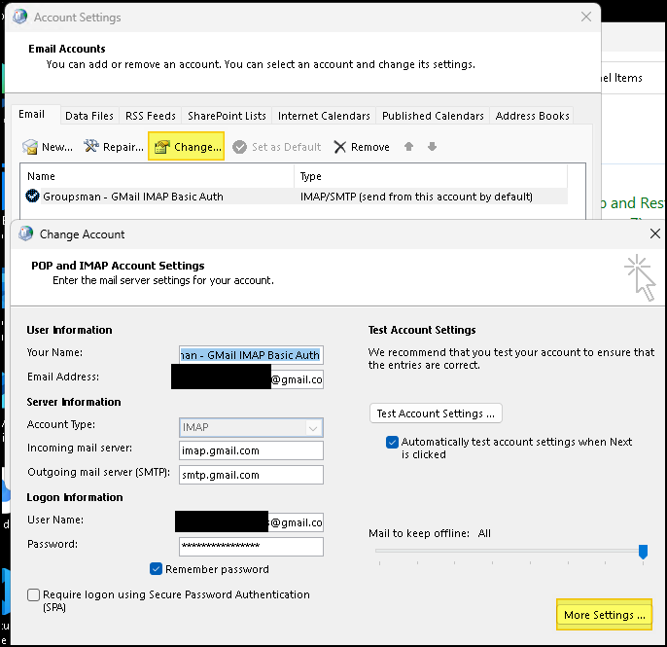Click the New... label text

click(x=57, y=147)
